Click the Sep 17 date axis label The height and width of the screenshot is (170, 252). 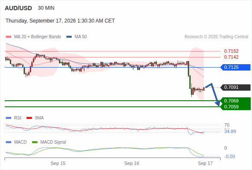(205, 163)
